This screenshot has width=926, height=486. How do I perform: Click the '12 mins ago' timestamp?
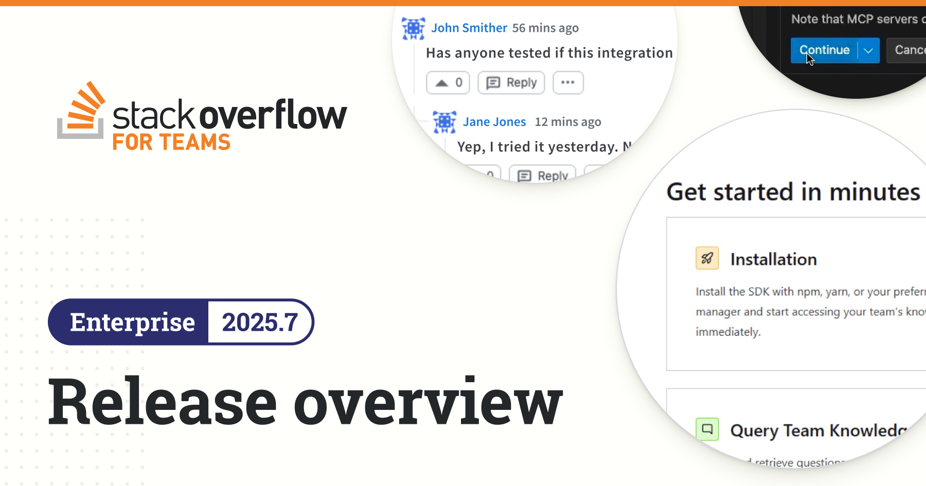coord(568,122)
